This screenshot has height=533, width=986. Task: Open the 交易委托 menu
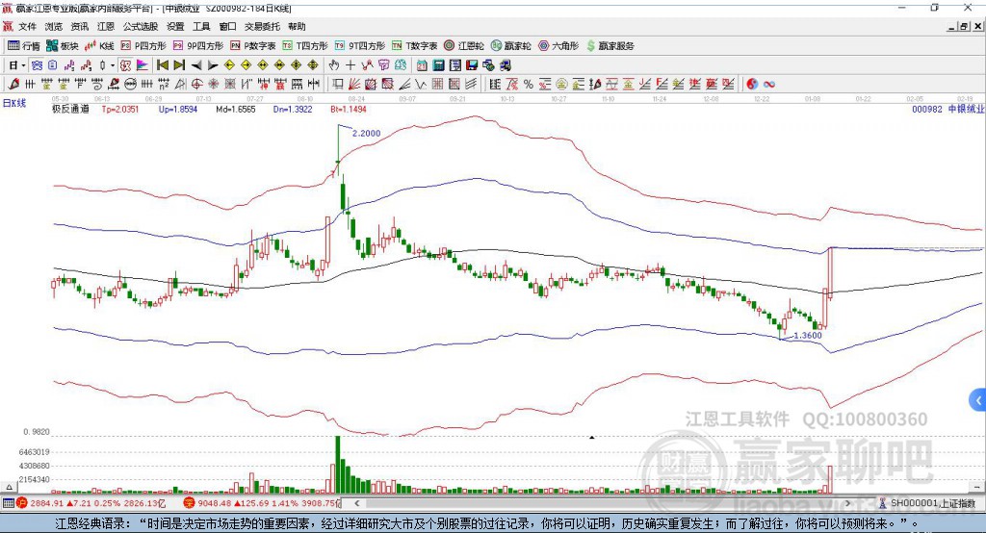click(262, 26)
